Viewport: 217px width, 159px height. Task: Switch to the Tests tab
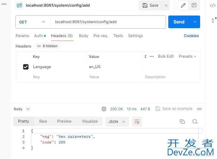(118, 36)
